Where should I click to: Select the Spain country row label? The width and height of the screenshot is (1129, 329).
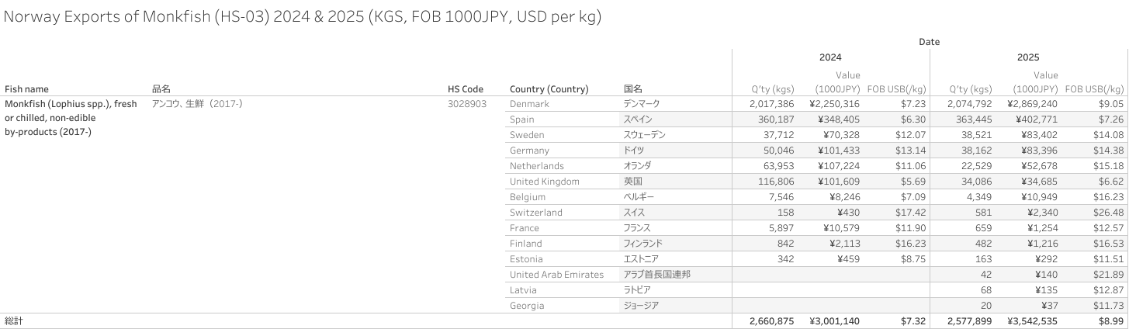pyautogui.click(x=522, y=119)
